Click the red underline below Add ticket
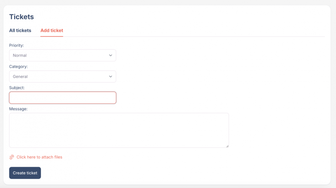The width and height of the screenshot is (336, 188). [x=52, y=36]
